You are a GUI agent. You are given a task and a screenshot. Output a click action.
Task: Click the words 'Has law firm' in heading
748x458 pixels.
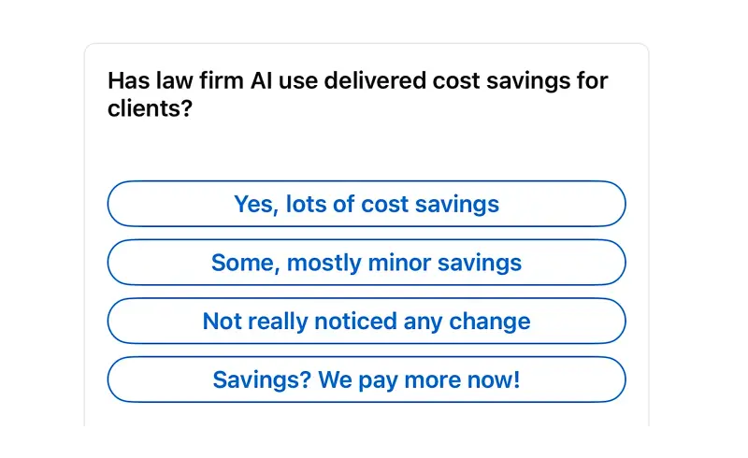click(176, 80)
